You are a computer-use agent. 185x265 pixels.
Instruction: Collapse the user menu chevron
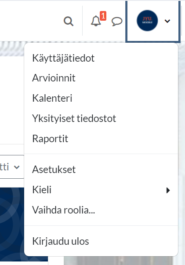click(x=167, y=21)
